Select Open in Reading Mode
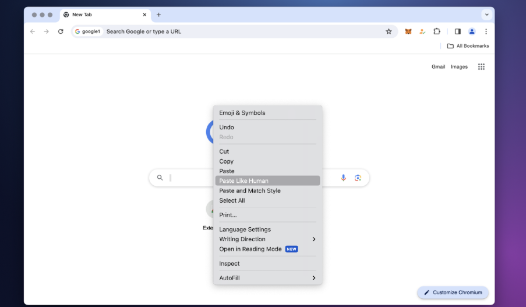526x307 pixels. click(x=250, y=249)
